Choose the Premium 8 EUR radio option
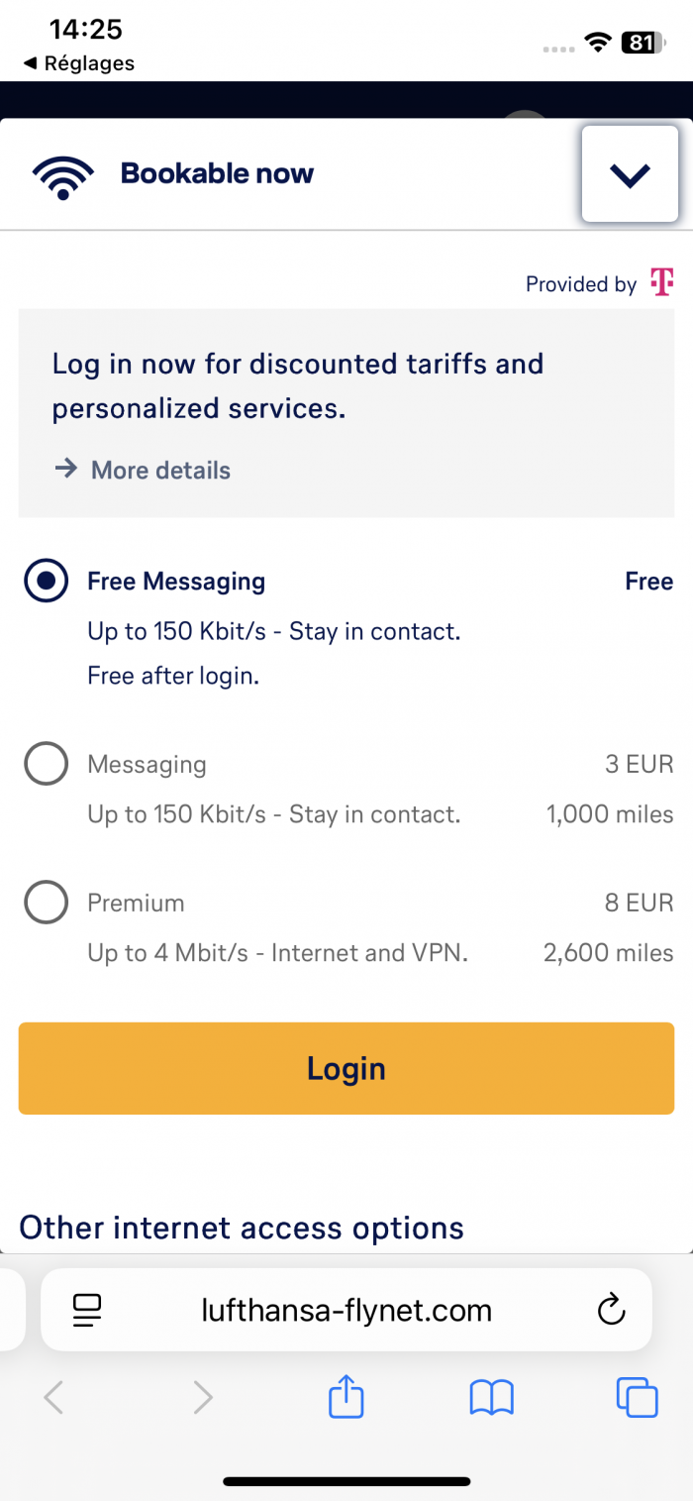 pos(46,903)
